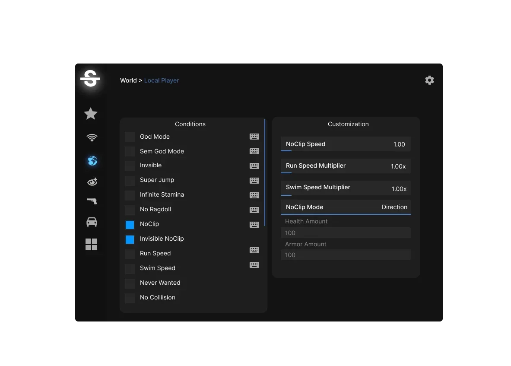Click the Health Amount label
The image size is (511, 366).
[306, 221]
